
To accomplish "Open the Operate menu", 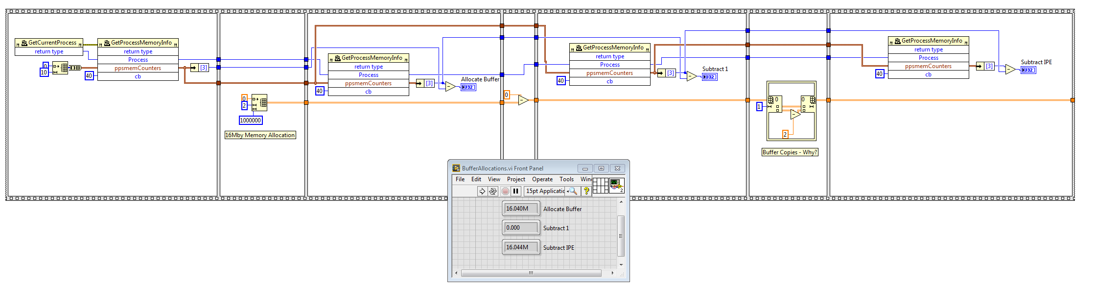I will [x=542, y=179].
